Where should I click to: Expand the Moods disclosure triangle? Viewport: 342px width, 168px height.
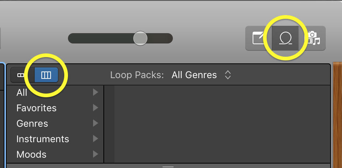[x=95, y=154]
